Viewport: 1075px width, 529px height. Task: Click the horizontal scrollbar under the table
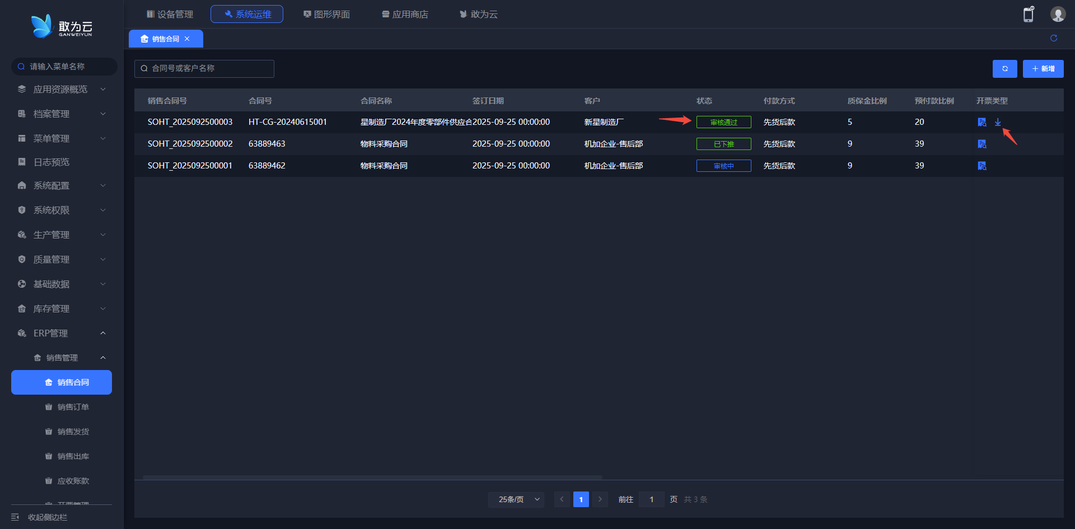[x=372, y=477]
